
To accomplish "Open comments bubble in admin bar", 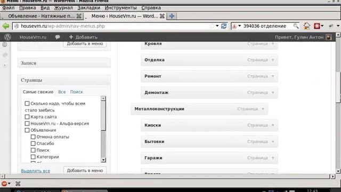I will coord(58,37).
